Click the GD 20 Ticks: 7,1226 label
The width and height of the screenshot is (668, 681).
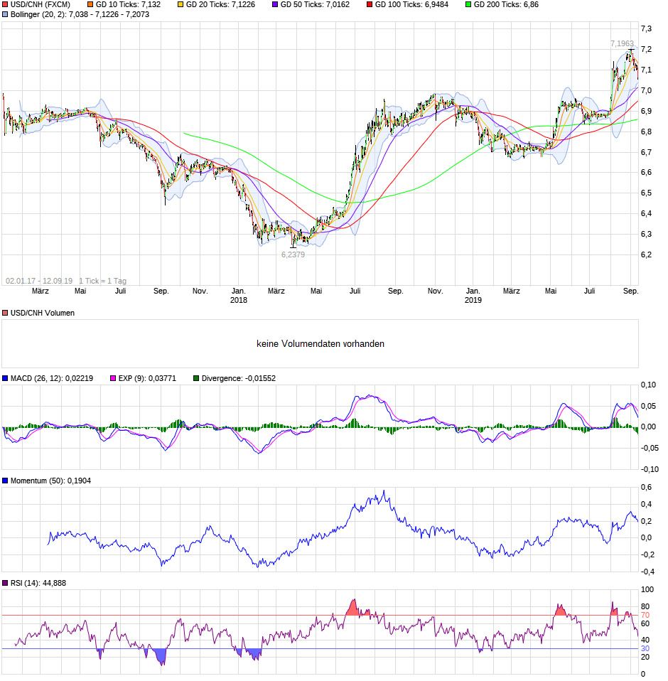click(x=220, y=5)
